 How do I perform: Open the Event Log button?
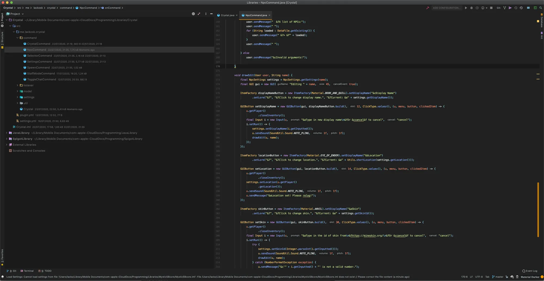click(x=530, y=271)
